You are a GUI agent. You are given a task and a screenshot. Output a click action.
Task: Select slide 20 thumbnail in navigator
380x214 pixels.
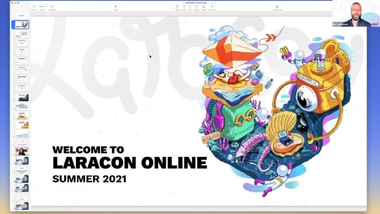(x=22, y=188)
